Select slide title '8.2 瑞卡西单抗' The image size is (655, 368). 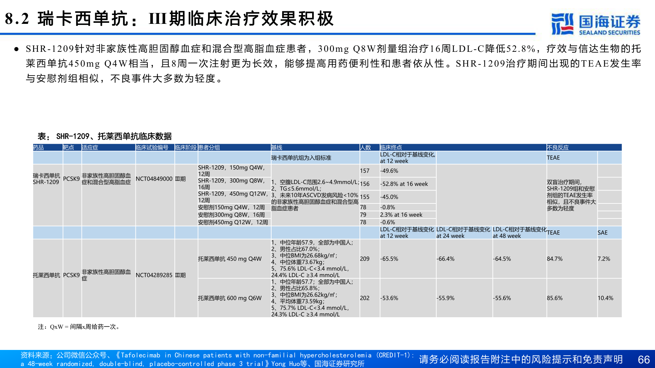click(67, 18)
